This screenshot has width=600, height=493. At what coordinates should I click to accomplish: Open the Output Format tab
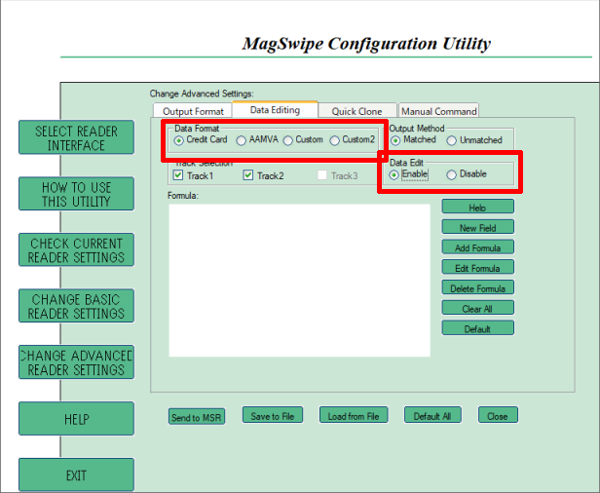(x=193, y=111)
